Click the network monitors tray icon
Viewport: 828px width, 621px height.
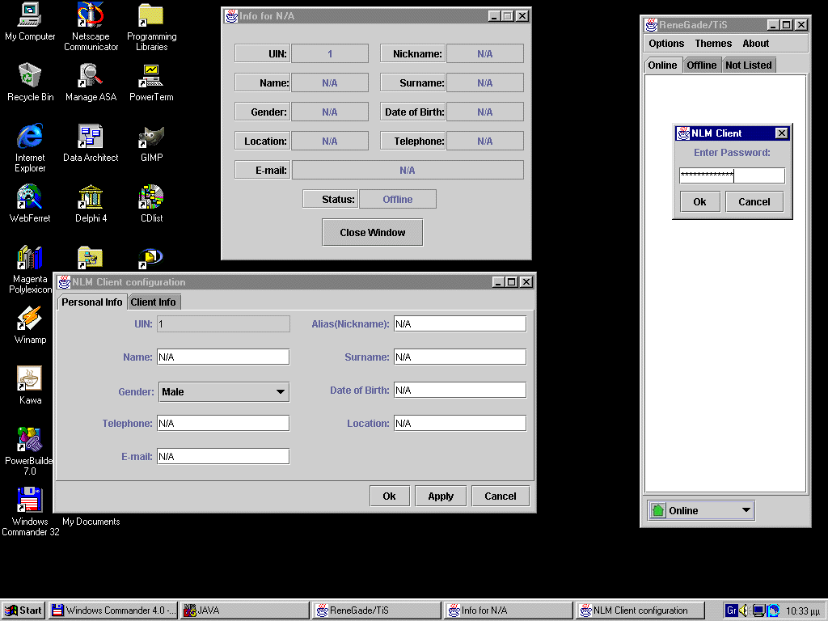pos(758,610)
